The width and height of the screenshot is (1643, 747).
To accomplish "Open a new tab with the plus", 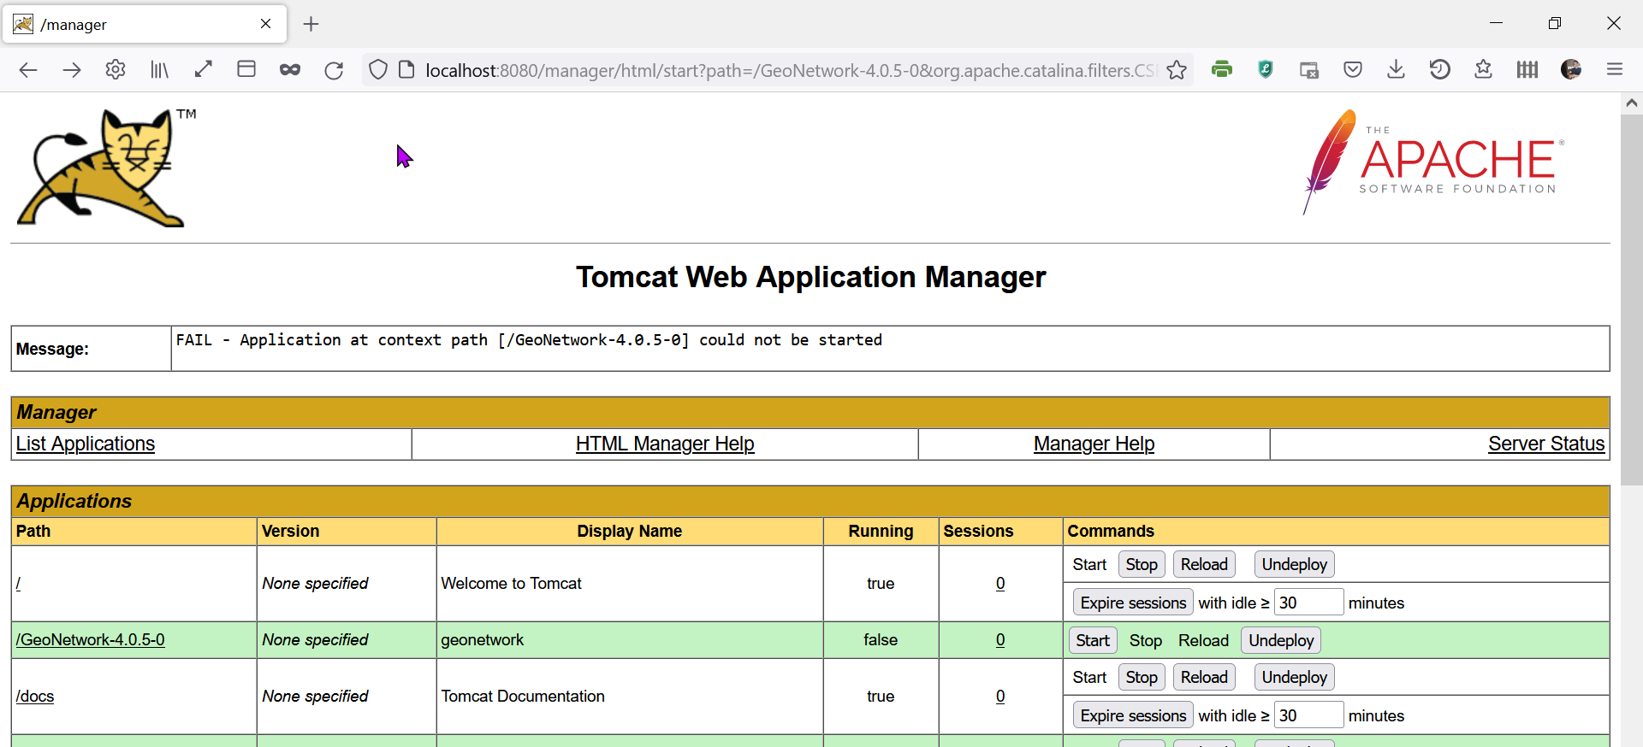I will [311, 25].
